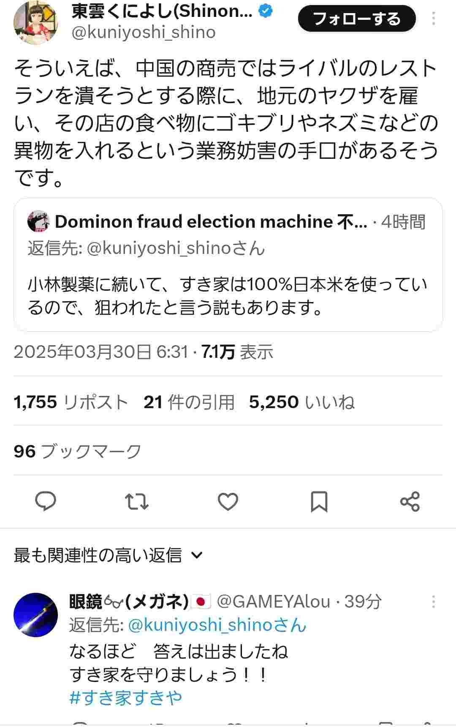Open the 東雲くによし profile avatar
The width and height of the screenshot is (456, 728).
point(35,23)
